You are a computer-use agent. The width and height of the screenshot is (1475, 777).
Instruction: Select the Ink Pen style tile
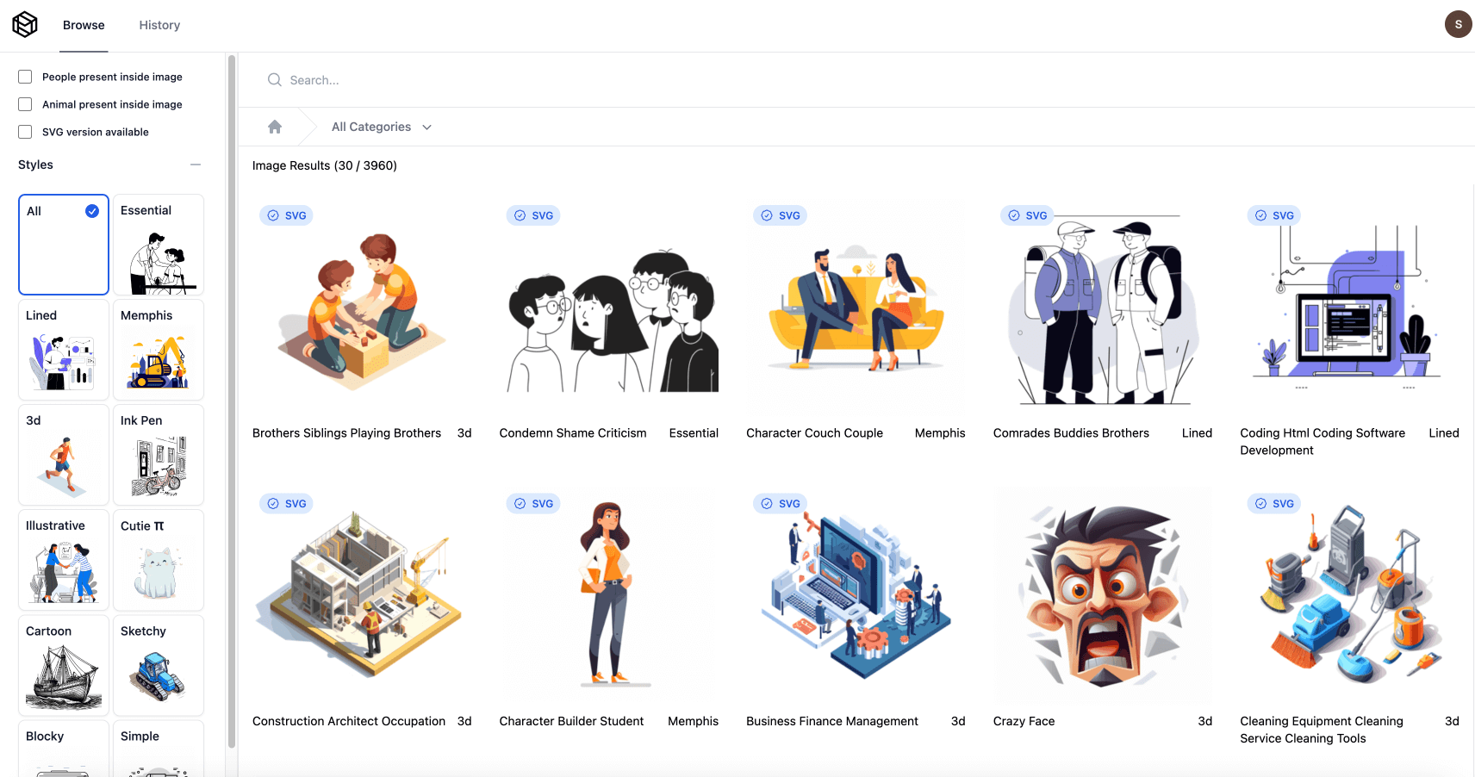(x=159, y=455)
